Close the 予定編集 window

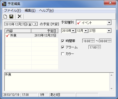click(110, 3)
